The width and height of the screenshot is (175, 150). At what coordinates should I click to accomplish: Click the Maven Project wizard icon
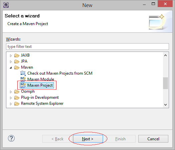[23, 85]
